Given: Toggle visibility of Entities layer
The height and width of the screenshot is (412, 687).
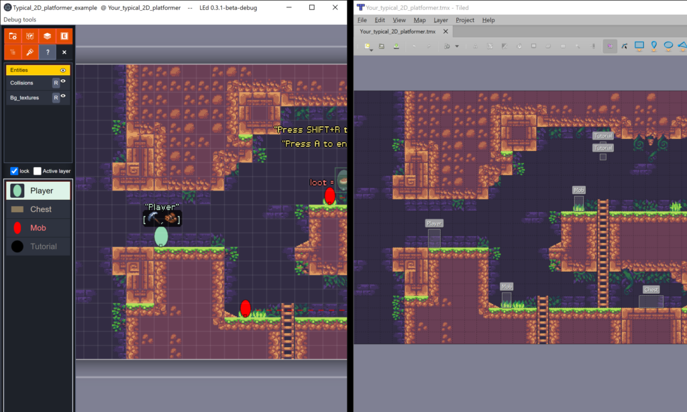Looking at the screenshot, I should click(63, 70).
